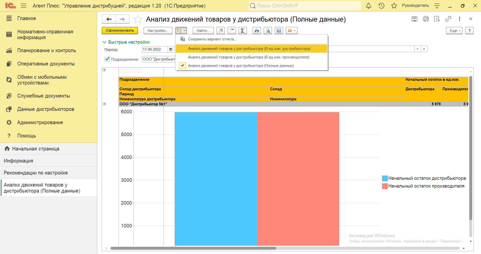Collapse Быстрые настройки section
Image resolution: width=481 pixels, height=254 pixels.
[126, 42]
